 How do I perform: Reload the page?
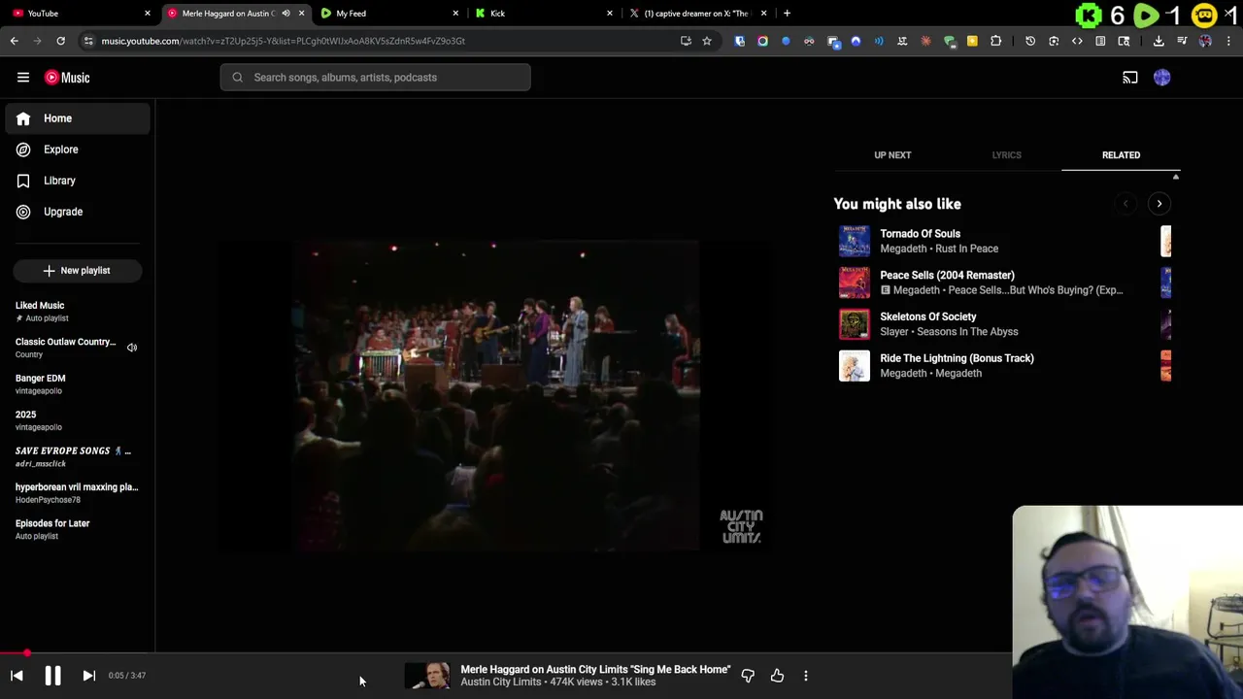(60, 41)
